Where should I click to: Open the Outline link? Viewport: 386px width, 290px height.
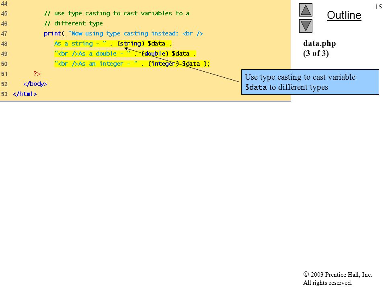tap(344, 15)
